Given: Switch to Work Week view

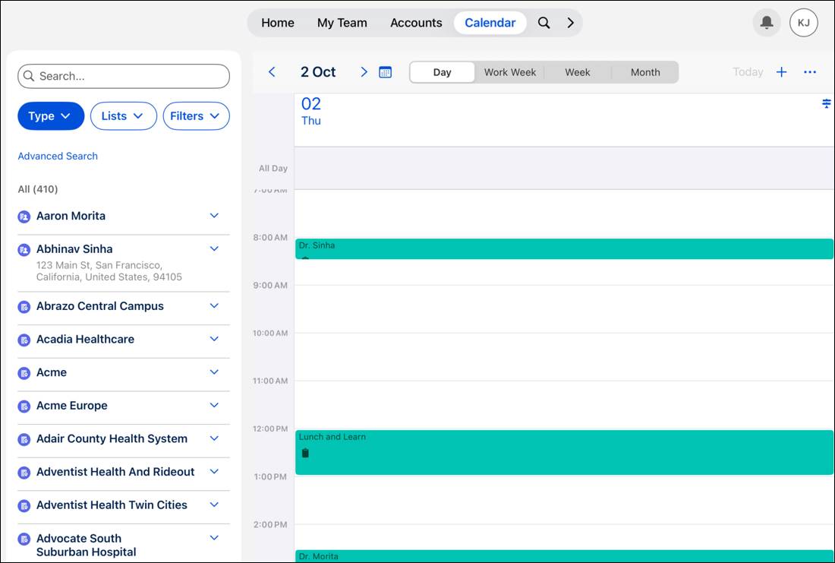Looking at the screenshot, I should click(509, 72).
